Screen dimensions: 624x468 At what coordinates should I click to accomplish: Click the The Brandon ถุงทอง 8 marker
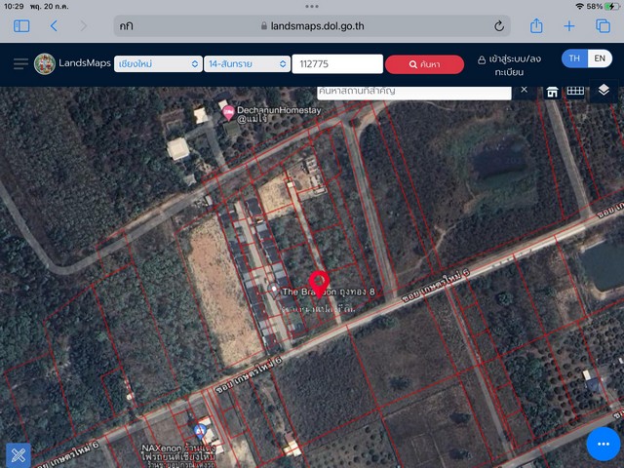(x=273, y=290)
